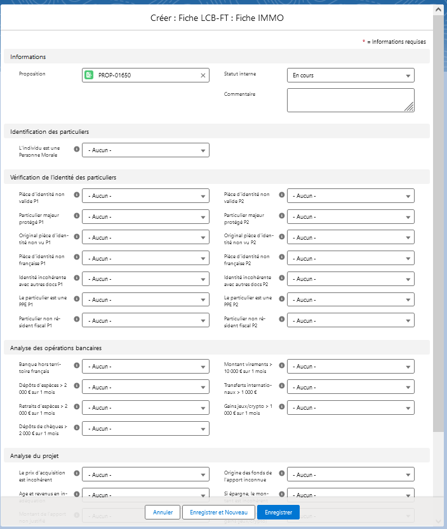Open the Statut interne dropdown
Screen dimensions: 447x529
350,75
